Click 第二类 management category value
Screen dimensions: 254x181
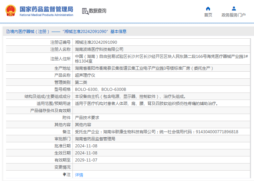pos(81,82)
